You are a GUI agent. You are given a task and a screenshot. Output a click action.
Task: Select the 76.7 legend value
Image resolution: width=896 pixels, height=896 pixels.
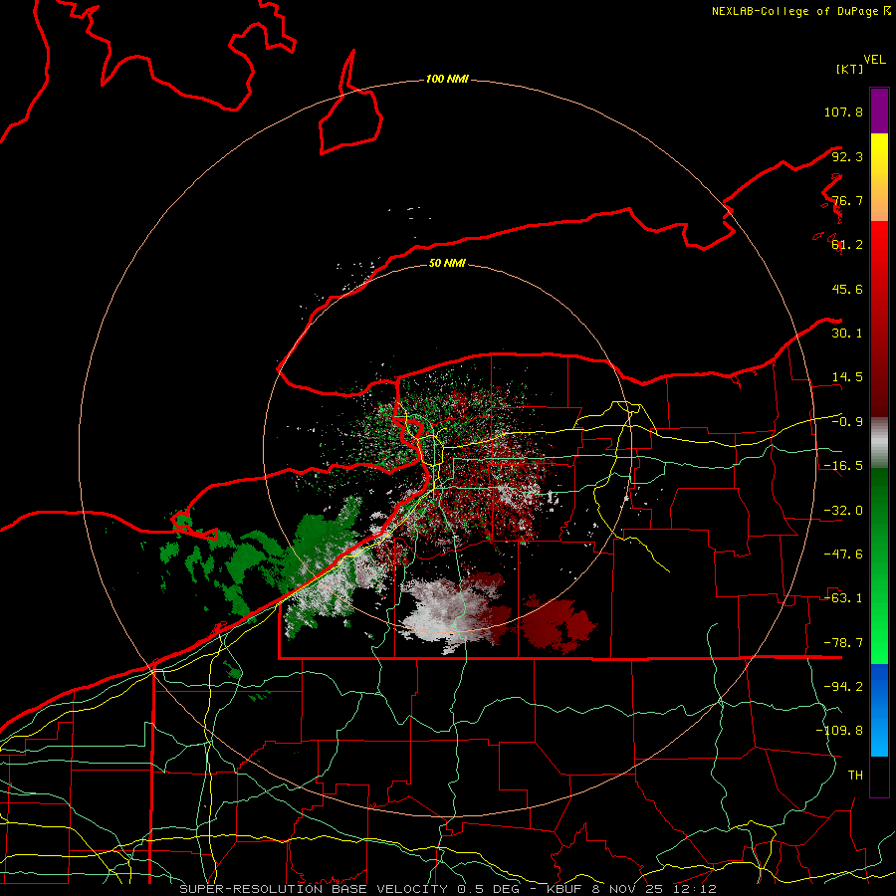(x=847, y=200)
